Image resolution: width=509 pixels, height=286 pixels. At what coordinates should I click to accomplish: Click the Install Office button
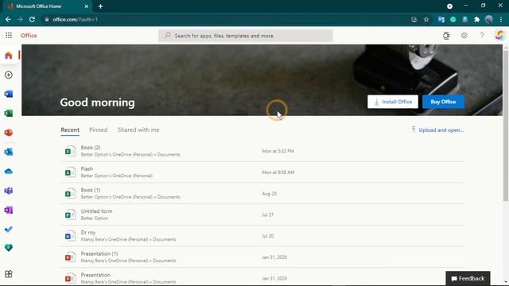tap(393, 102)
